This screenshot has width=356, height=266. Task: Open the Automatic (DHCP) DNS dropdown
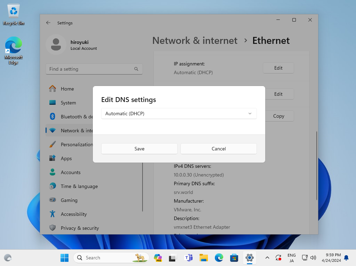point(179,114)
